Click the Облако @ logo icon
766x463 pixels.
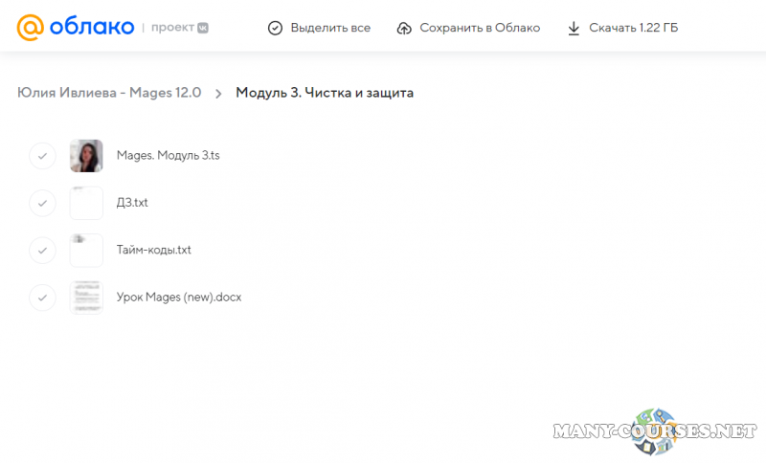pos(30,28)
